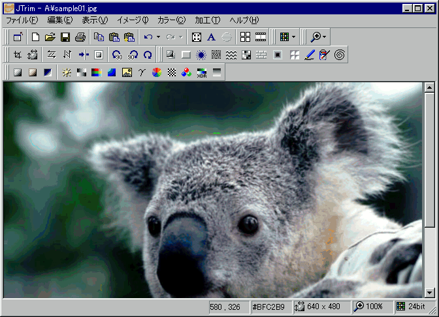This screenshot has width=439, height=317.
Task: Click the vertical scrollbar thumb
Action: click(x=429, y=160)
